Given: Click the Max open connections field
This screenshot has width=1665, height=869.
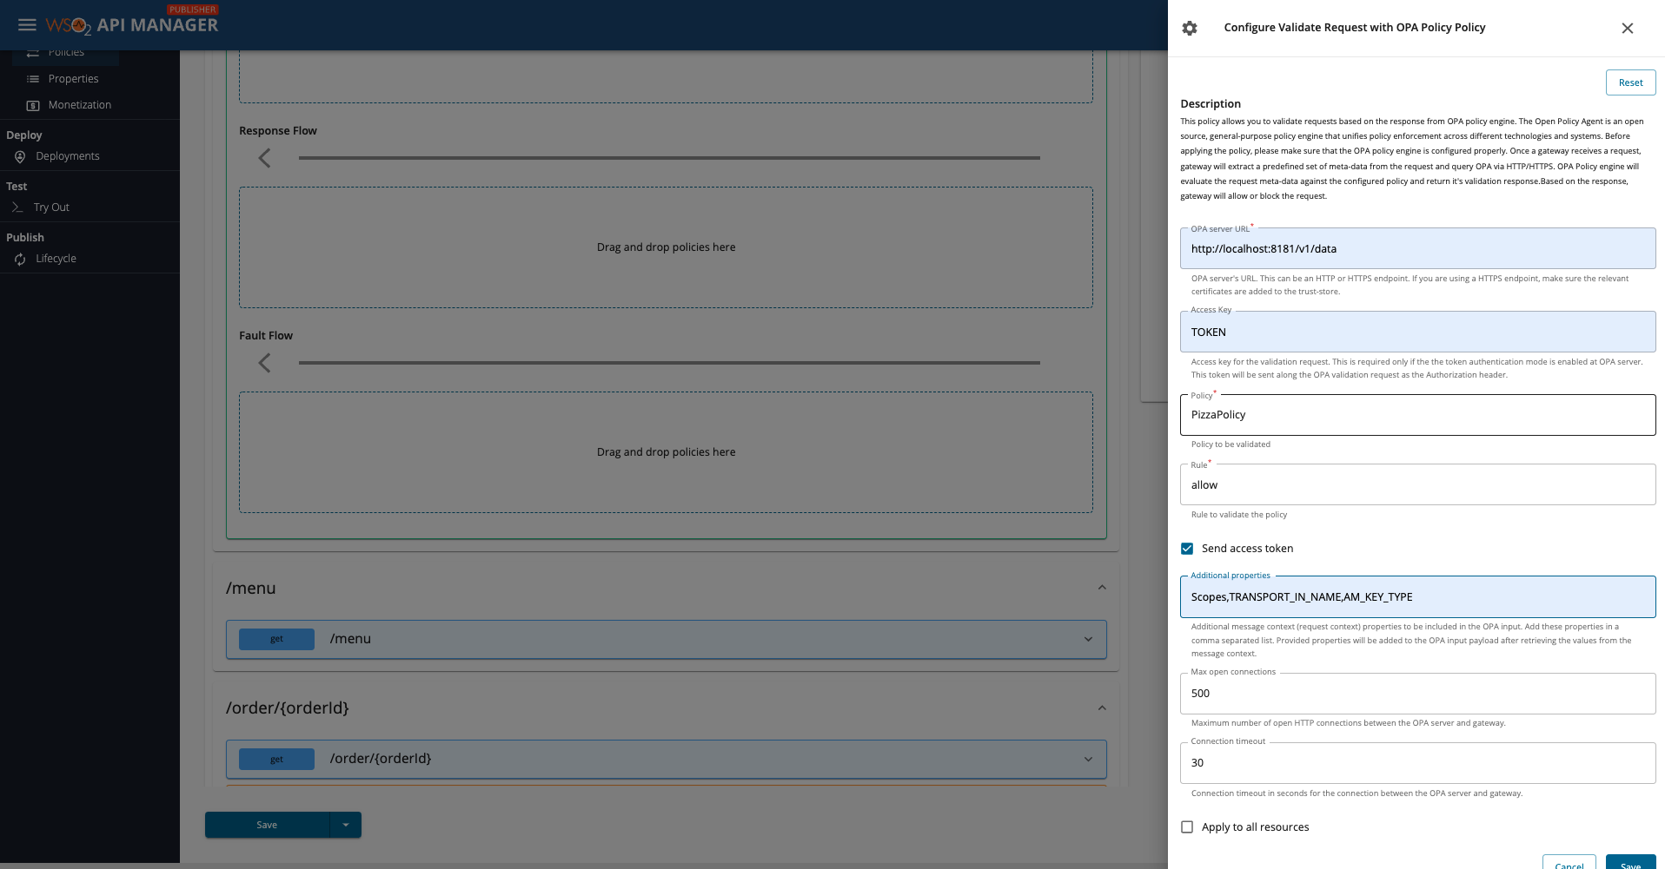Looking at the screenshot, I should 1416,694.
